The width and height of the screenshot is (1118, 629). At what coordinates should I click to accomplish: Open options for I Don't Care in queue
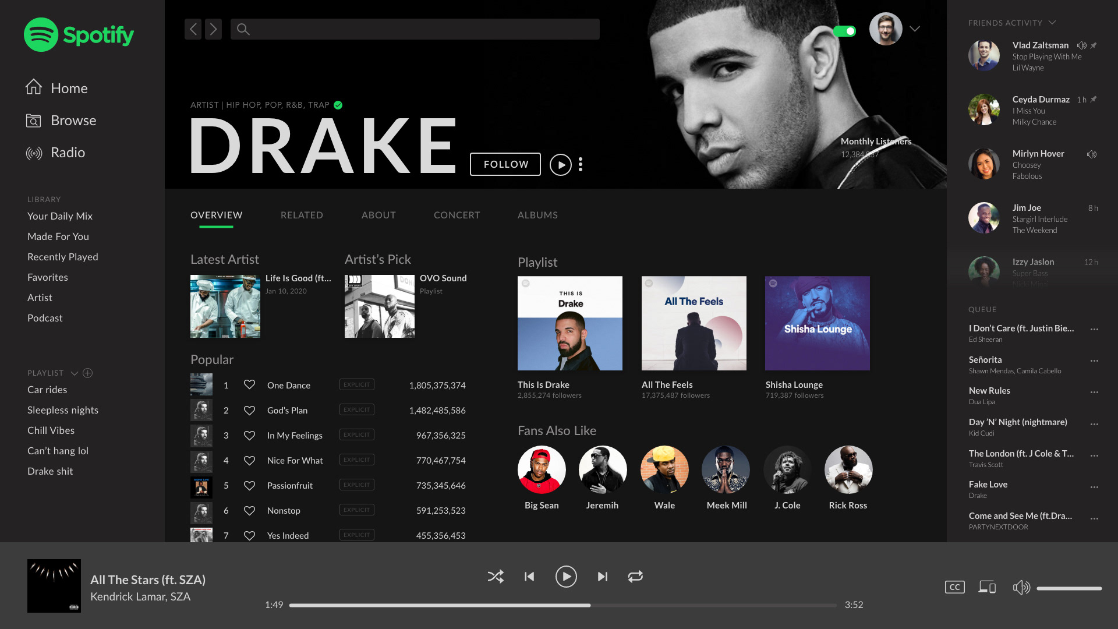(x=1094, y=329)
